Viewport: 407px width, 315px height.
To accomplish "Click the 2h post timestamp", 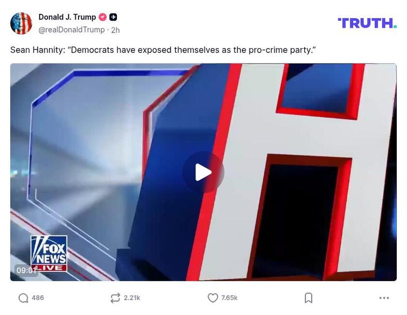I will [x=115, y=30].
